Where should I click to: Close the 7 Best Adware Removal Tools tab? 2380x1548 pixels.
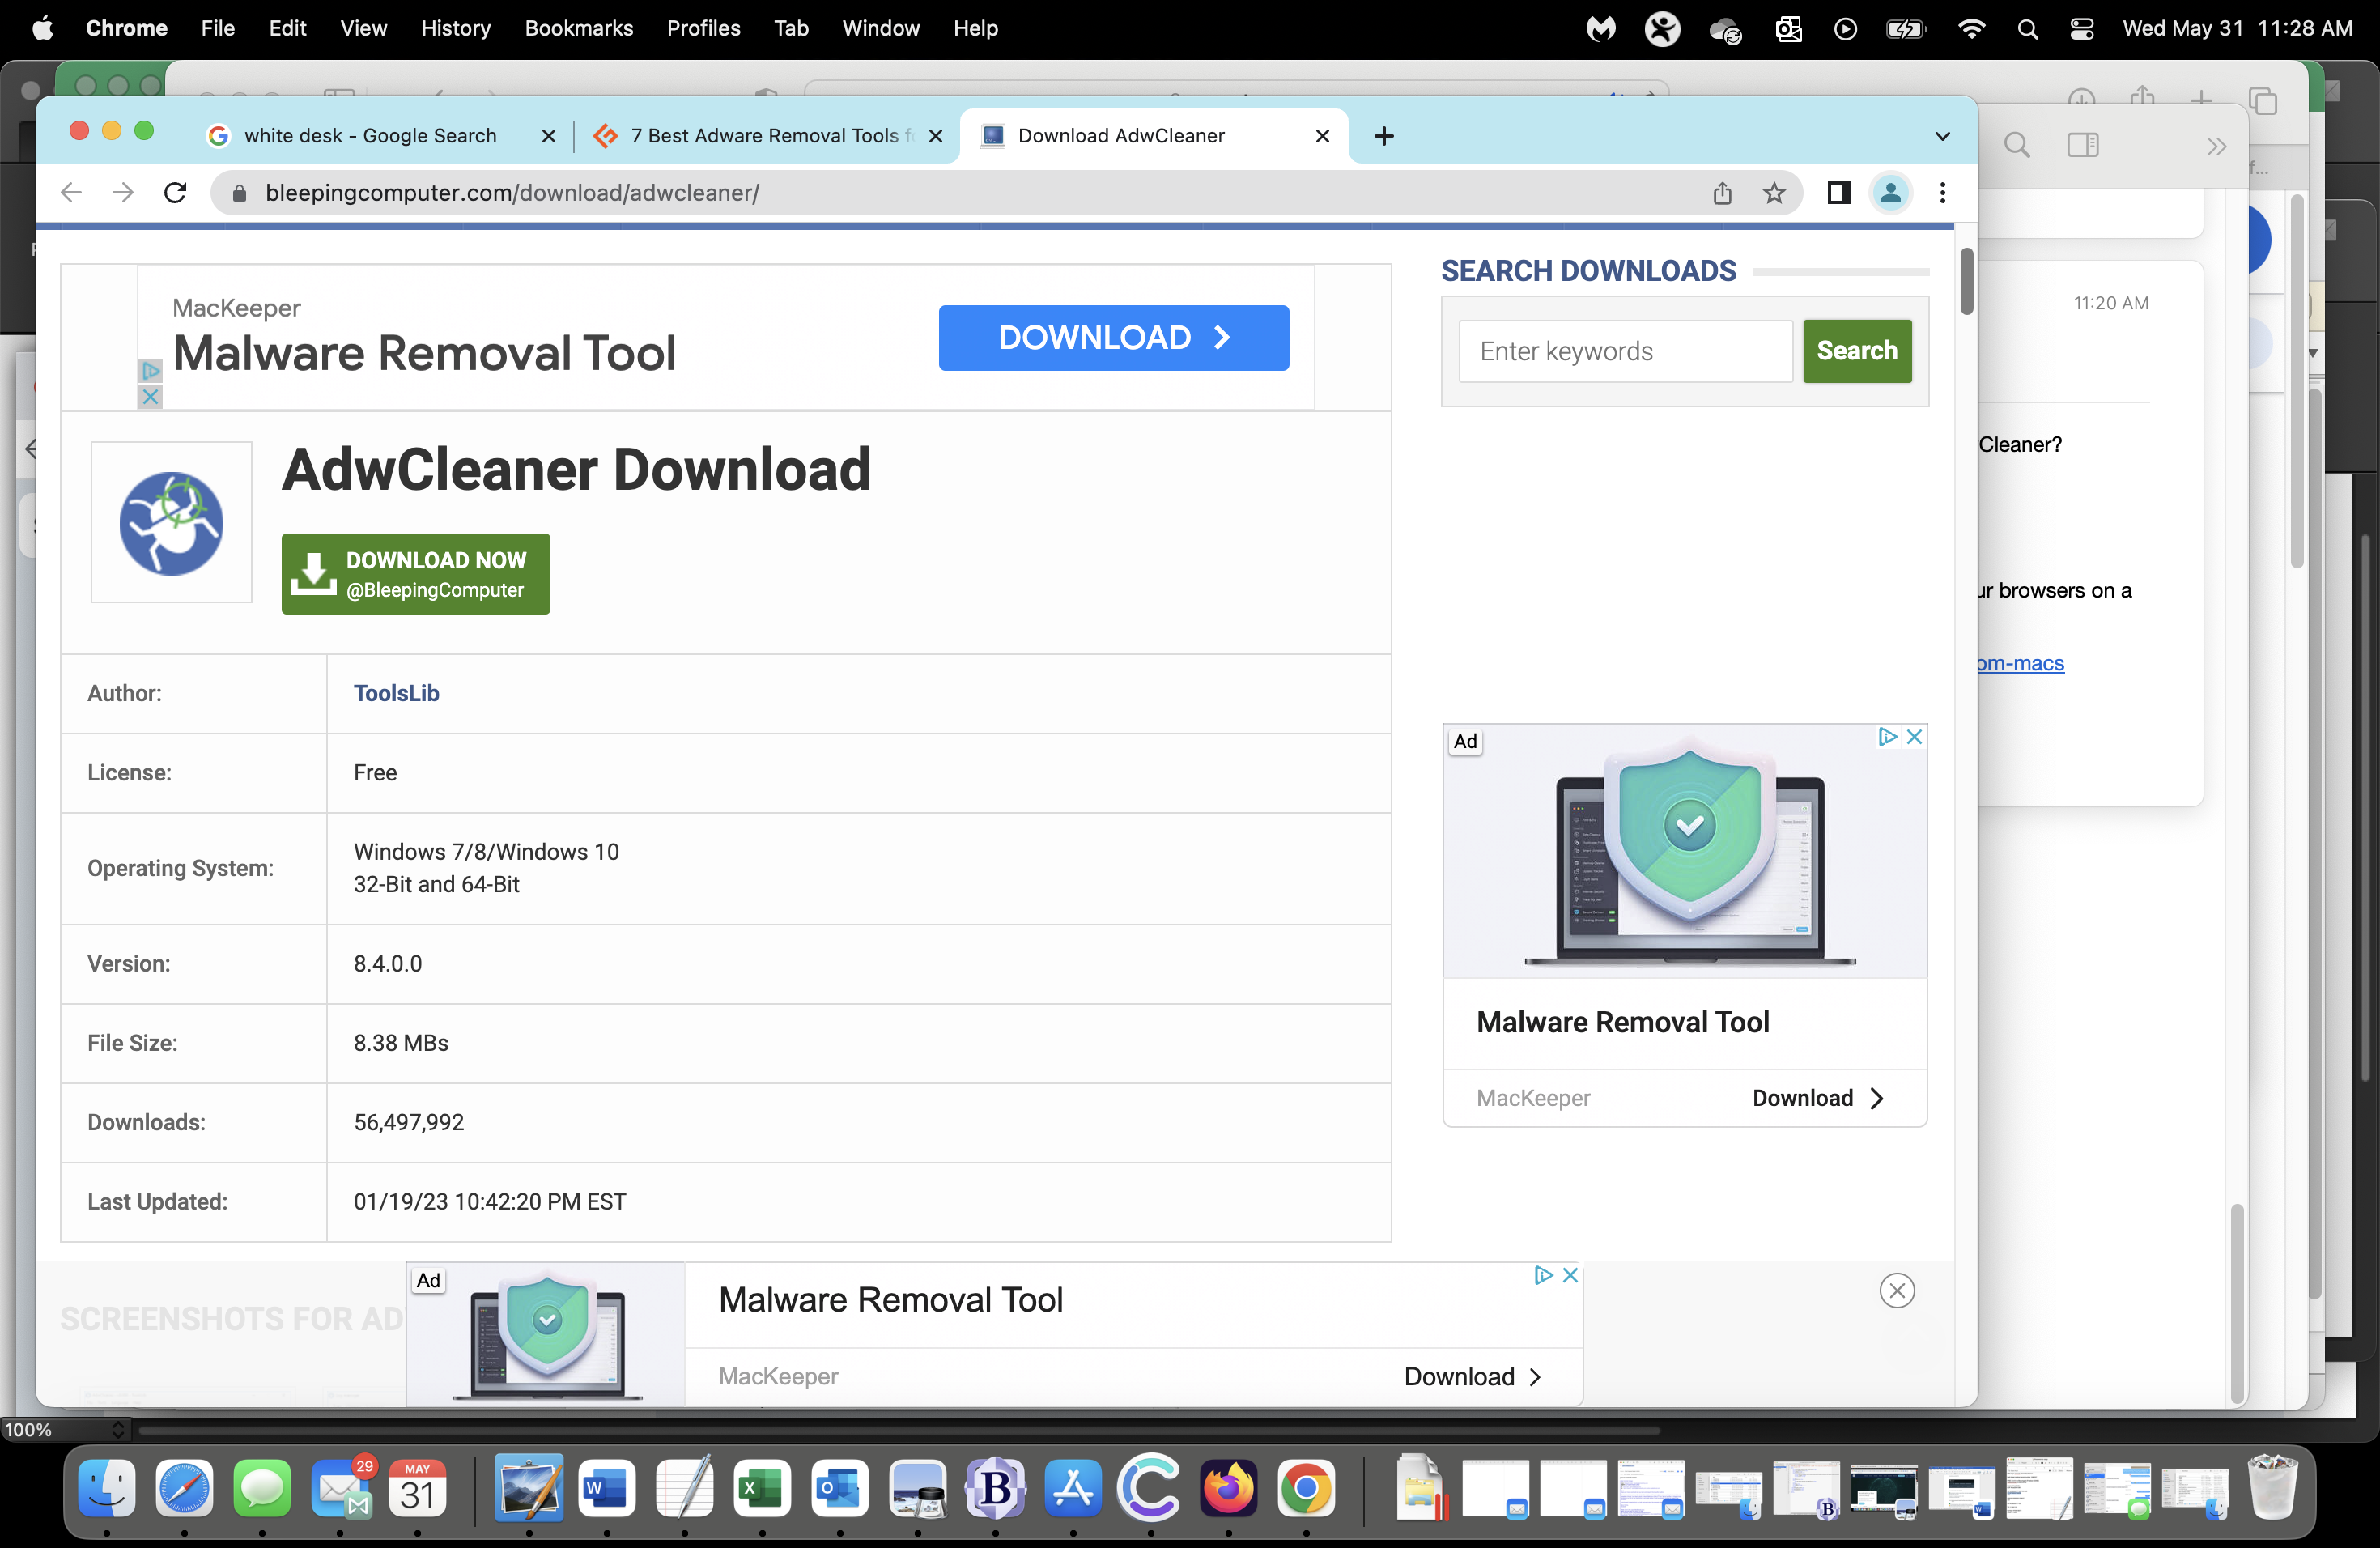click(935, 136)
